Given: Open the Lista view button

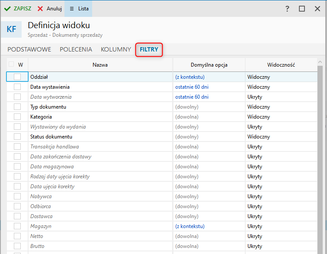Looking at the screenshot, I should [79, 9].
